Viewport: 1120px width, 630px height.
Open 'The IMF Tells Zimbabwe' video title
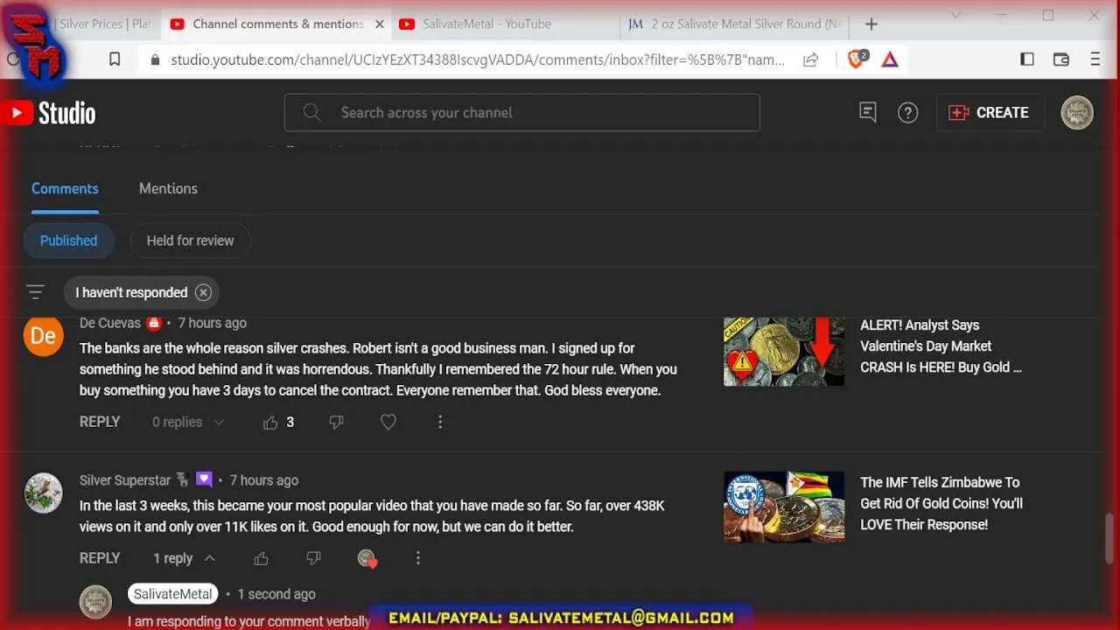tap(941, 504)
